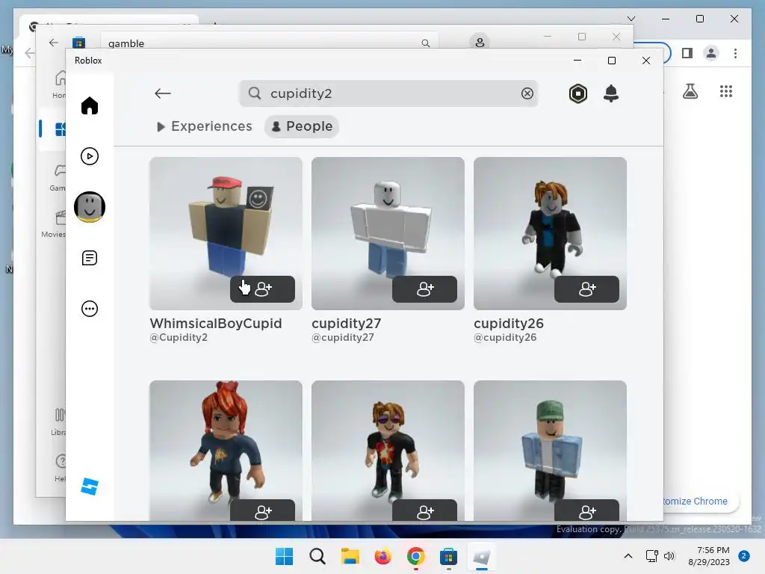Viewport: 765px width, 574px height.
Task: Open the notification count badge
Action: click(x=744, y=556)
